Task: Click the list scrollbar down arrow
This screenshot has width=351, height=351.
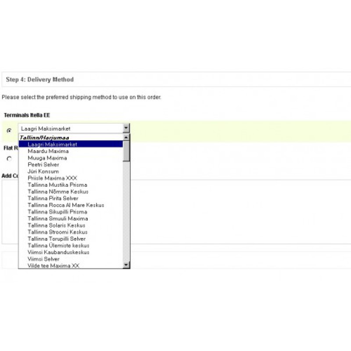Action: (x=126, y=265)
